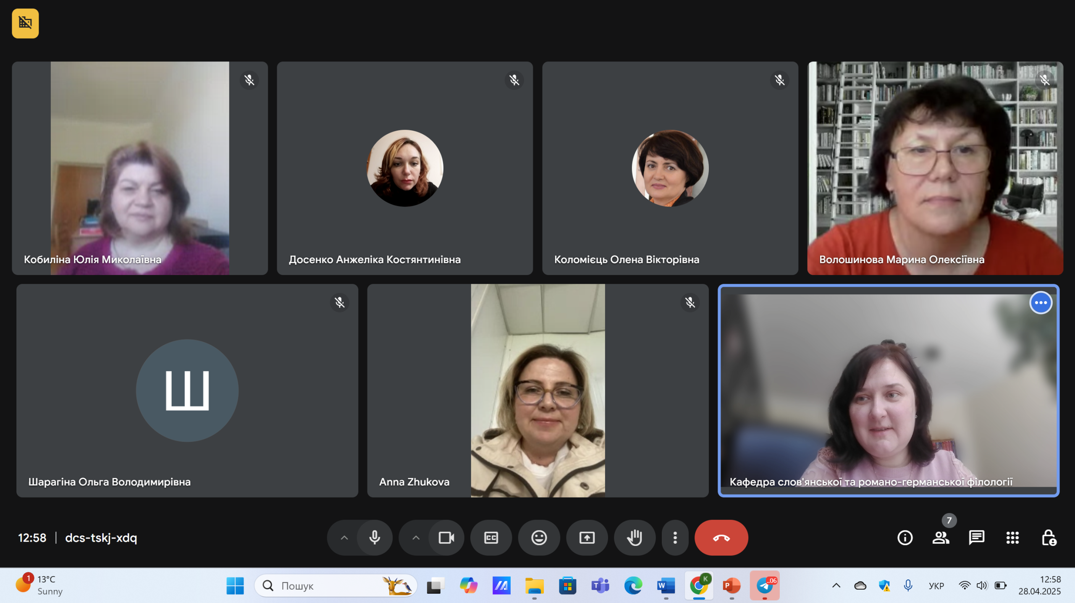This screenshot has height=603, width=1075.
Task: Open Word from the taskbar
Action: click(x=666, y=586)
